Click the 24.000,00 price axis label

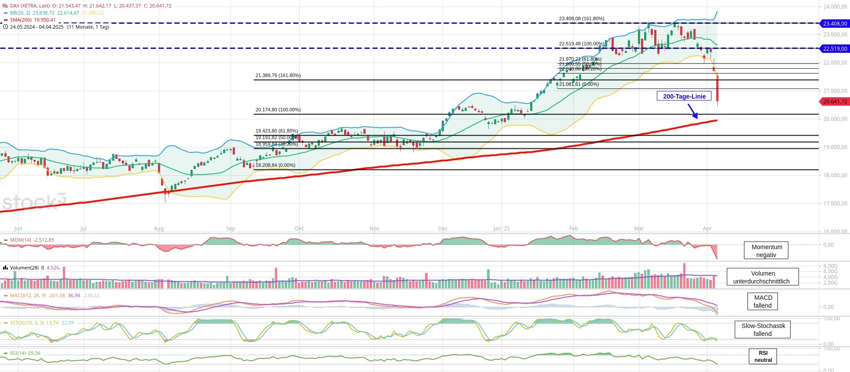point(835,7)
